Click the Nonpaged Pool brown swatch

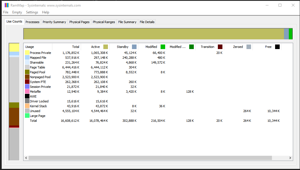[27, 77]
